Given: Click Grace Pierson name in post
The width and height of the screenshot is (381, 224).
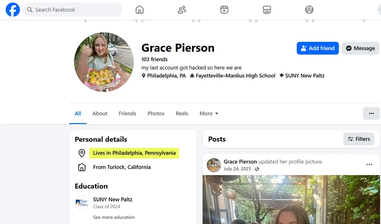Looking at the screenshot, I should (x=240, y=162).
